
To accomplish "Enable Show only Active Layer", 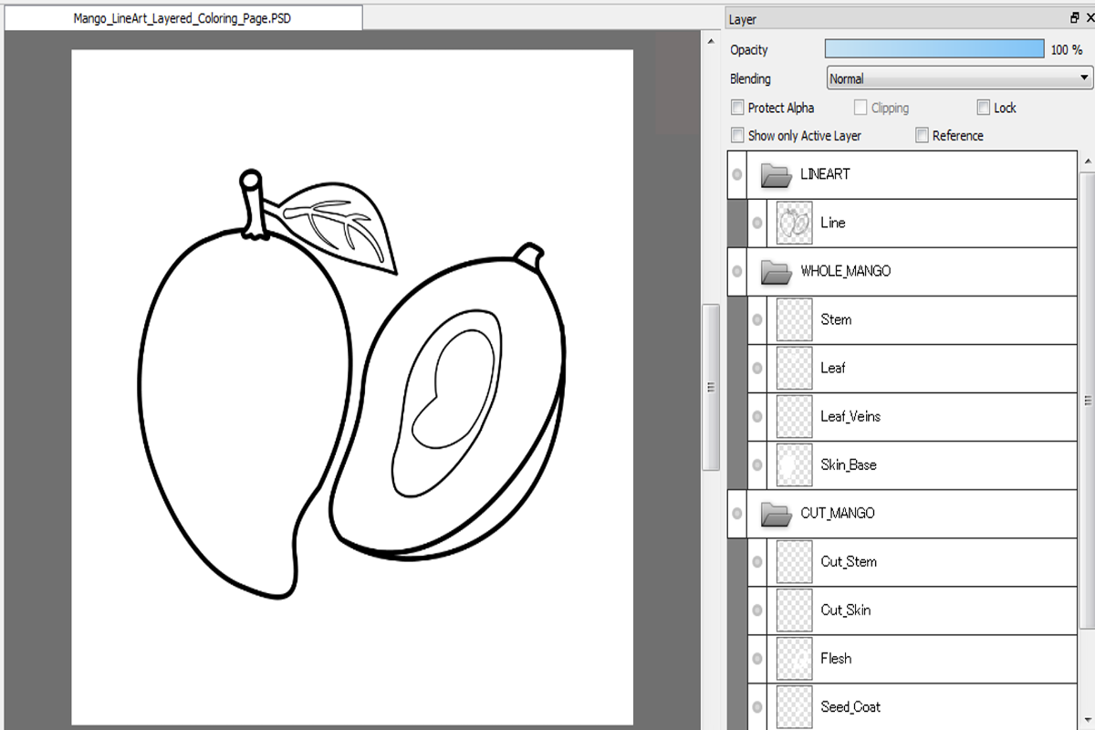I will click(x=737, y=135).
